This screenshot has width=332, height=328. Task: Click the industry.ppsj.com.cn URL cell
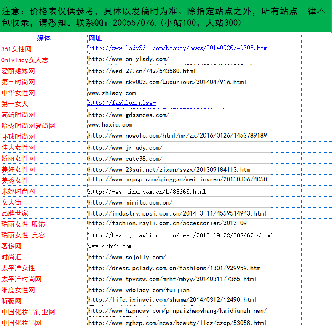(x=179, y=213)
